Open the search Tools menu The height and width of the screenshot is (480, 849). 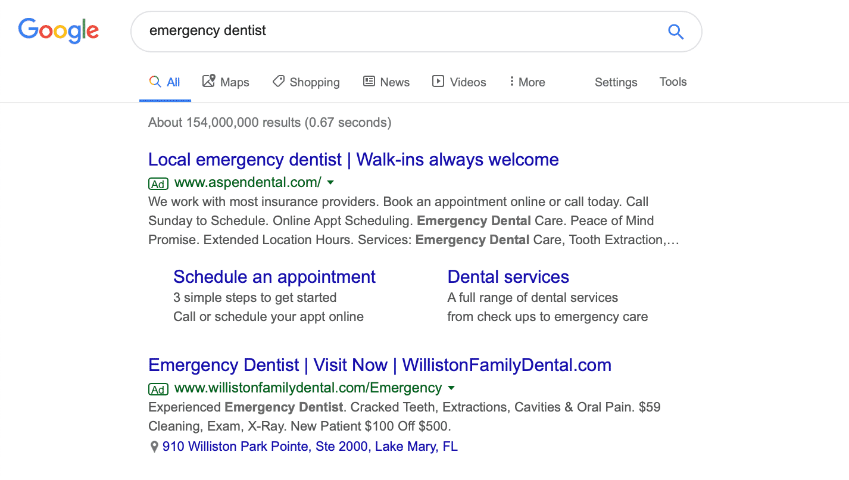[673, 82]
